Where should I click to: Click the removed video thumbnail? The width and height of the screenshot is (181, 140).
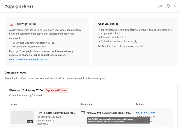pyautogui.click(x=22, y=118)
